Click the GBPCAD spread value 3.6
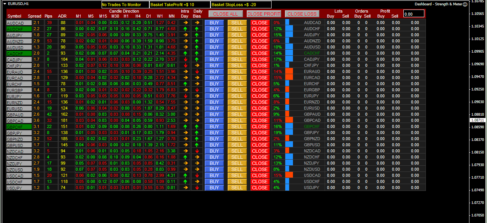The image size is (487, 223). (x=37, y=120)
